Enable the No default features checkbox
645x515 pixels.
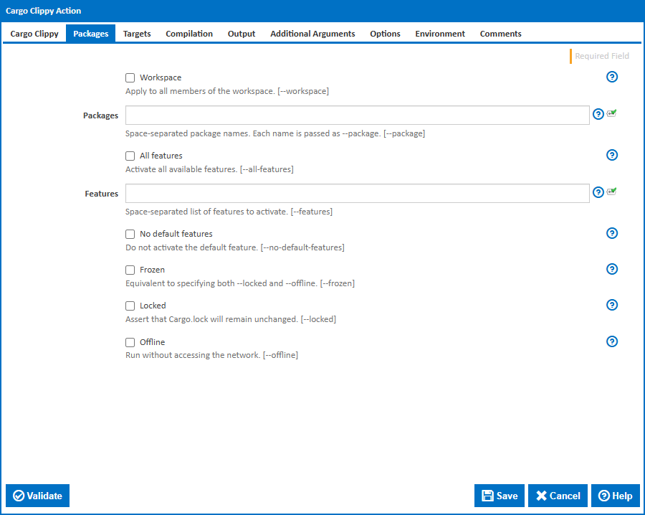pyautogui.click(x=130, y=234)
